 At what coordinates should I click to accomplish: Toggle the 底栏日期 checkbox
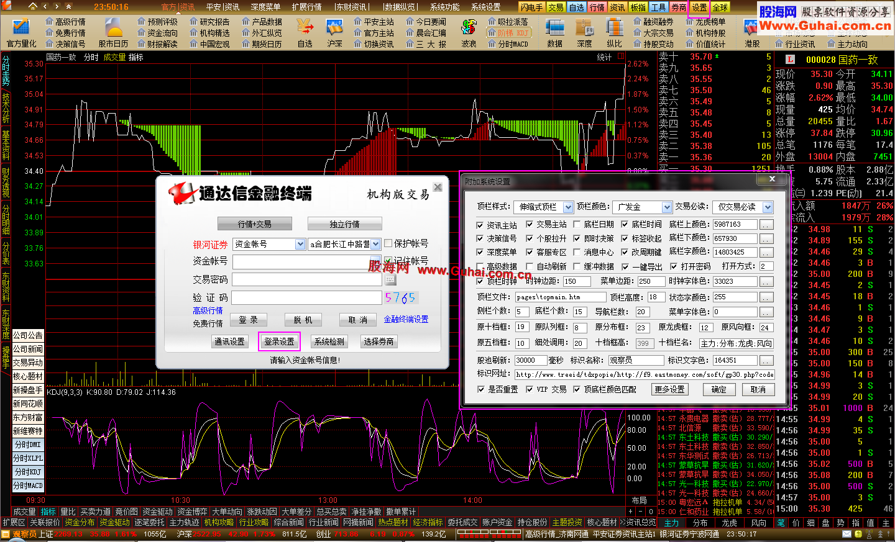tap(577, 224)
